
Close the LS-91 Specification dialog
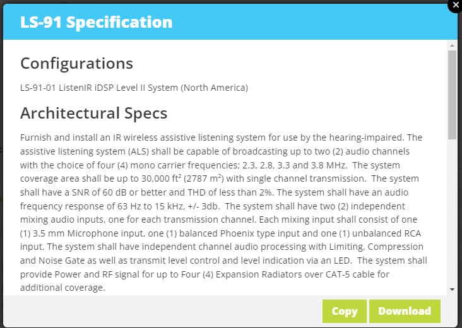455,5
